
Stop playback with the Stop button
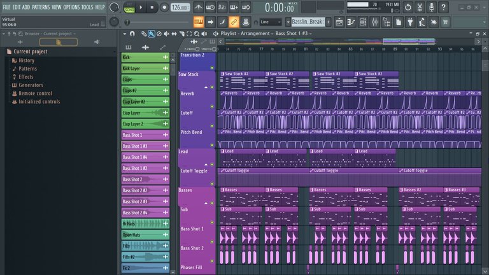coord(152,7)
